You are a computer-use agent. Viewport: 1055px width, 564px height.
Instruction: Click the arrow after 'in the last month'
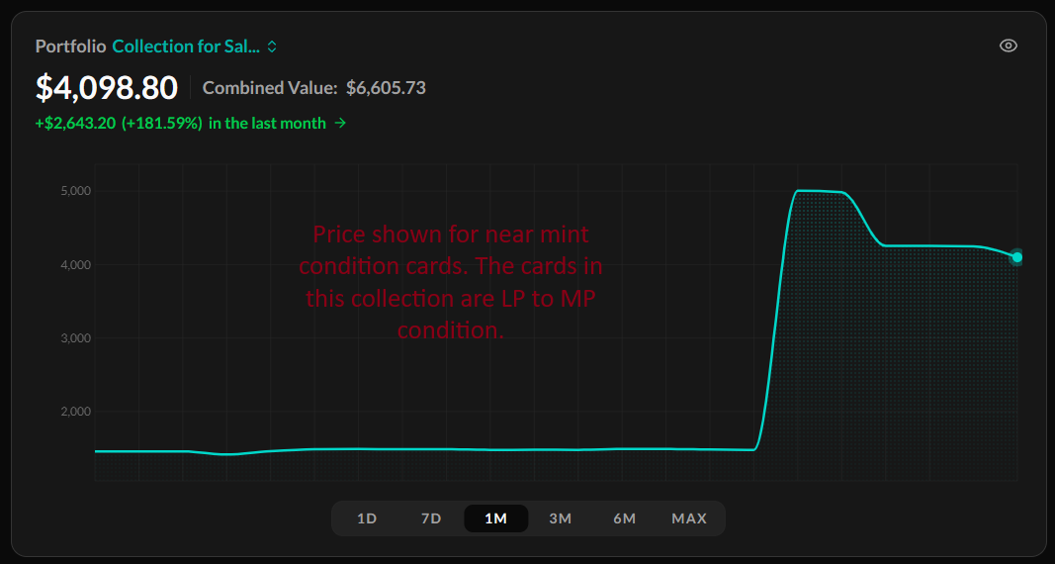coord(340,123)
